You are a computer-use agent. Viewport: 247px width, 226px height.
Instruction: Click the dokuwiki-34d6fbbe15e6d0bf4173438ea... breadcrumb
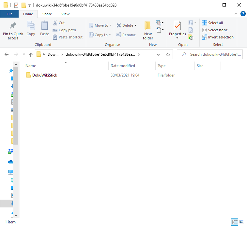tap(100, 54)
